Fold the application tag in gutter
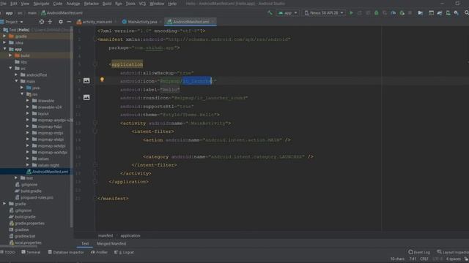This screenshot has height=263, width=469. [x=95, y=64]
